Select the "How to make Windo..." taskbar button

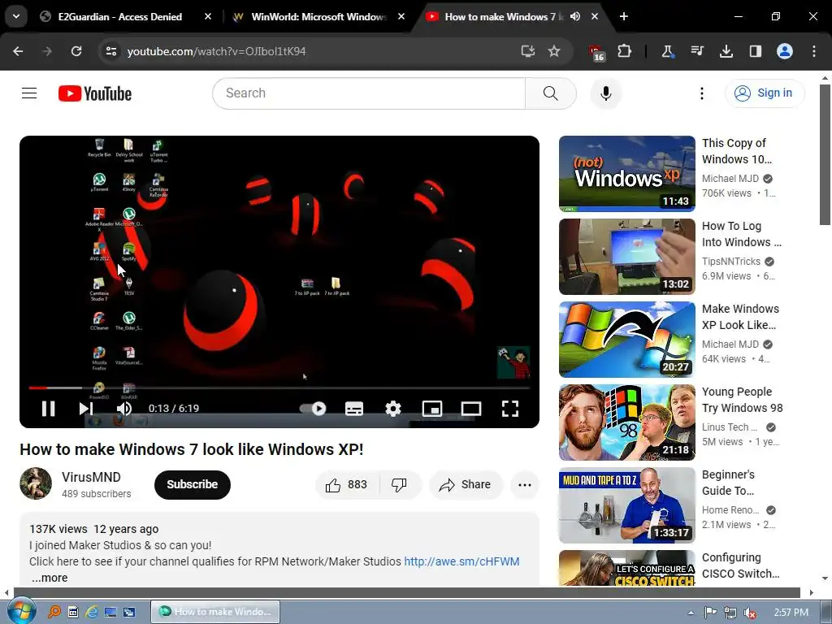point(215,612)
